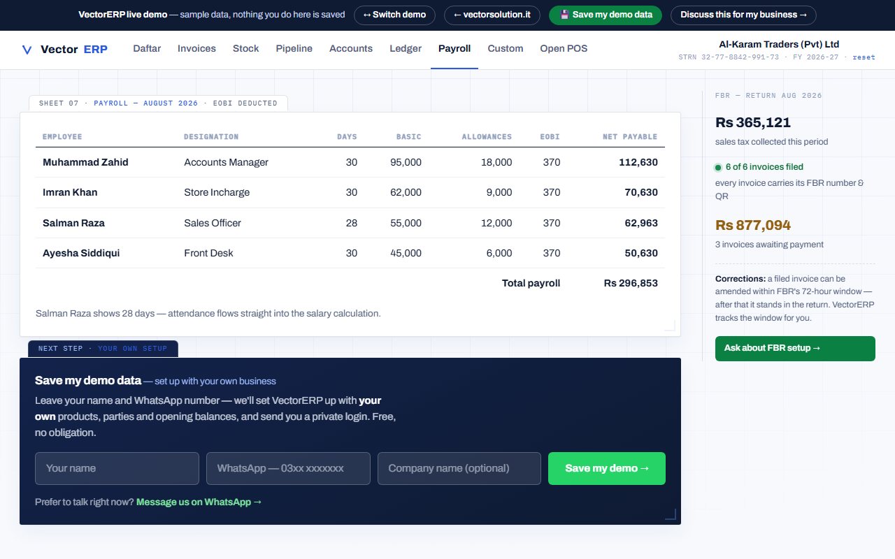Screen dimensions: 895x559
Task: Switch to the Invoices tab
Action: click(x=196, y=48)
